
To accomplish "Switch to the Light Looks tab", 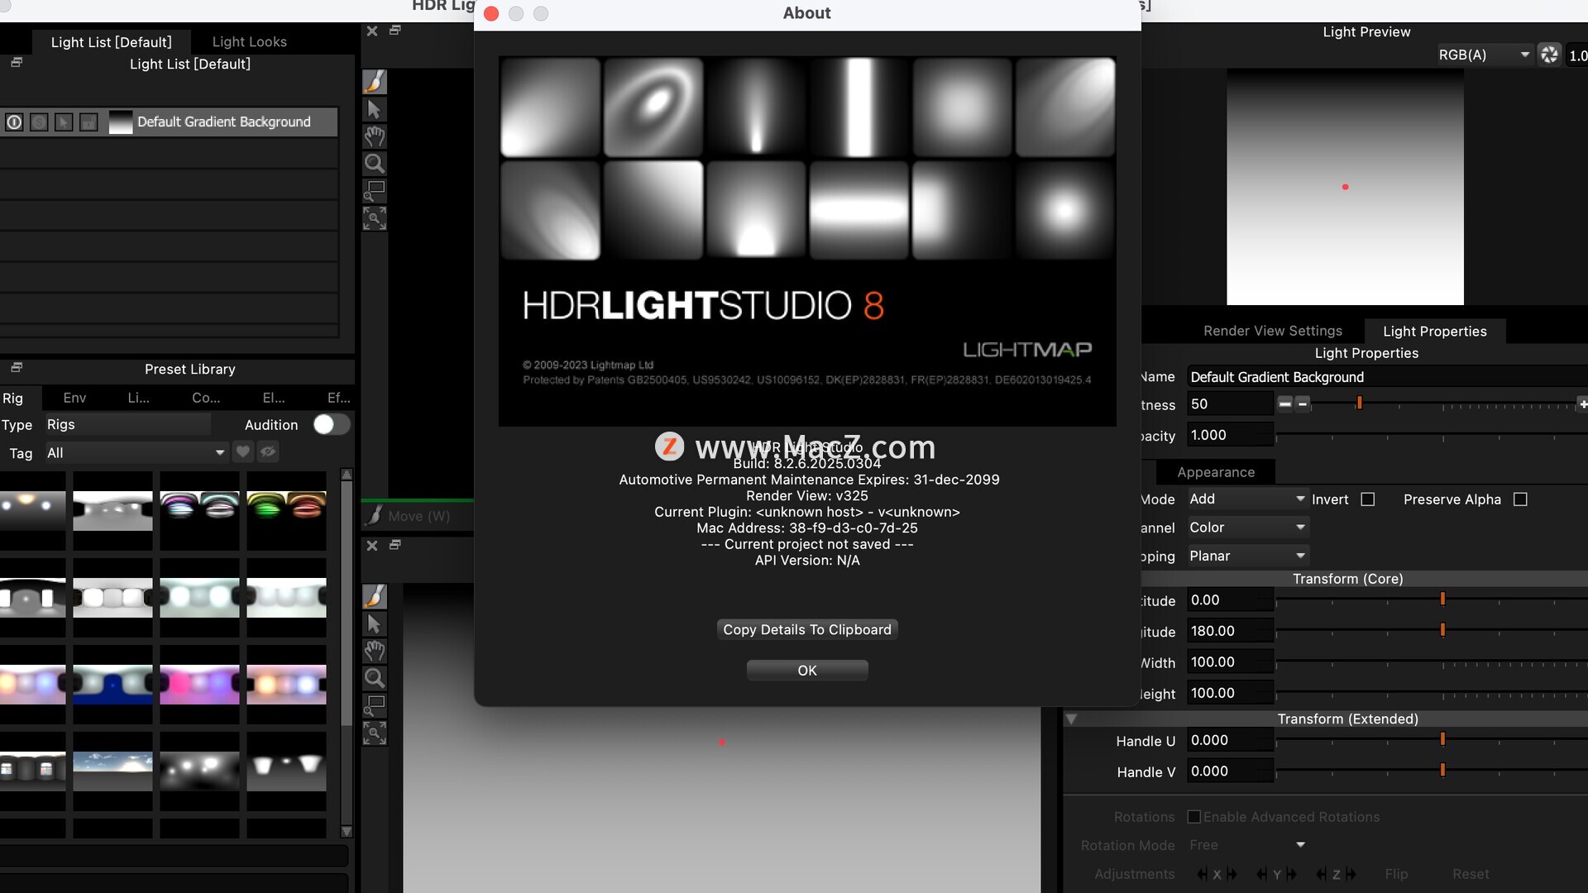I will tap(249, 41).
